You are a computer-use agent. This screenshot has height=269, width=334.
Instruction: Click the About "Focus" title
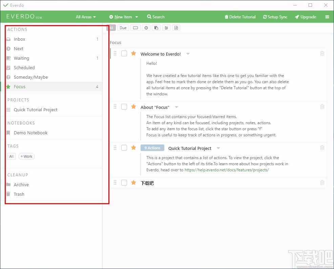coord(155,107)
